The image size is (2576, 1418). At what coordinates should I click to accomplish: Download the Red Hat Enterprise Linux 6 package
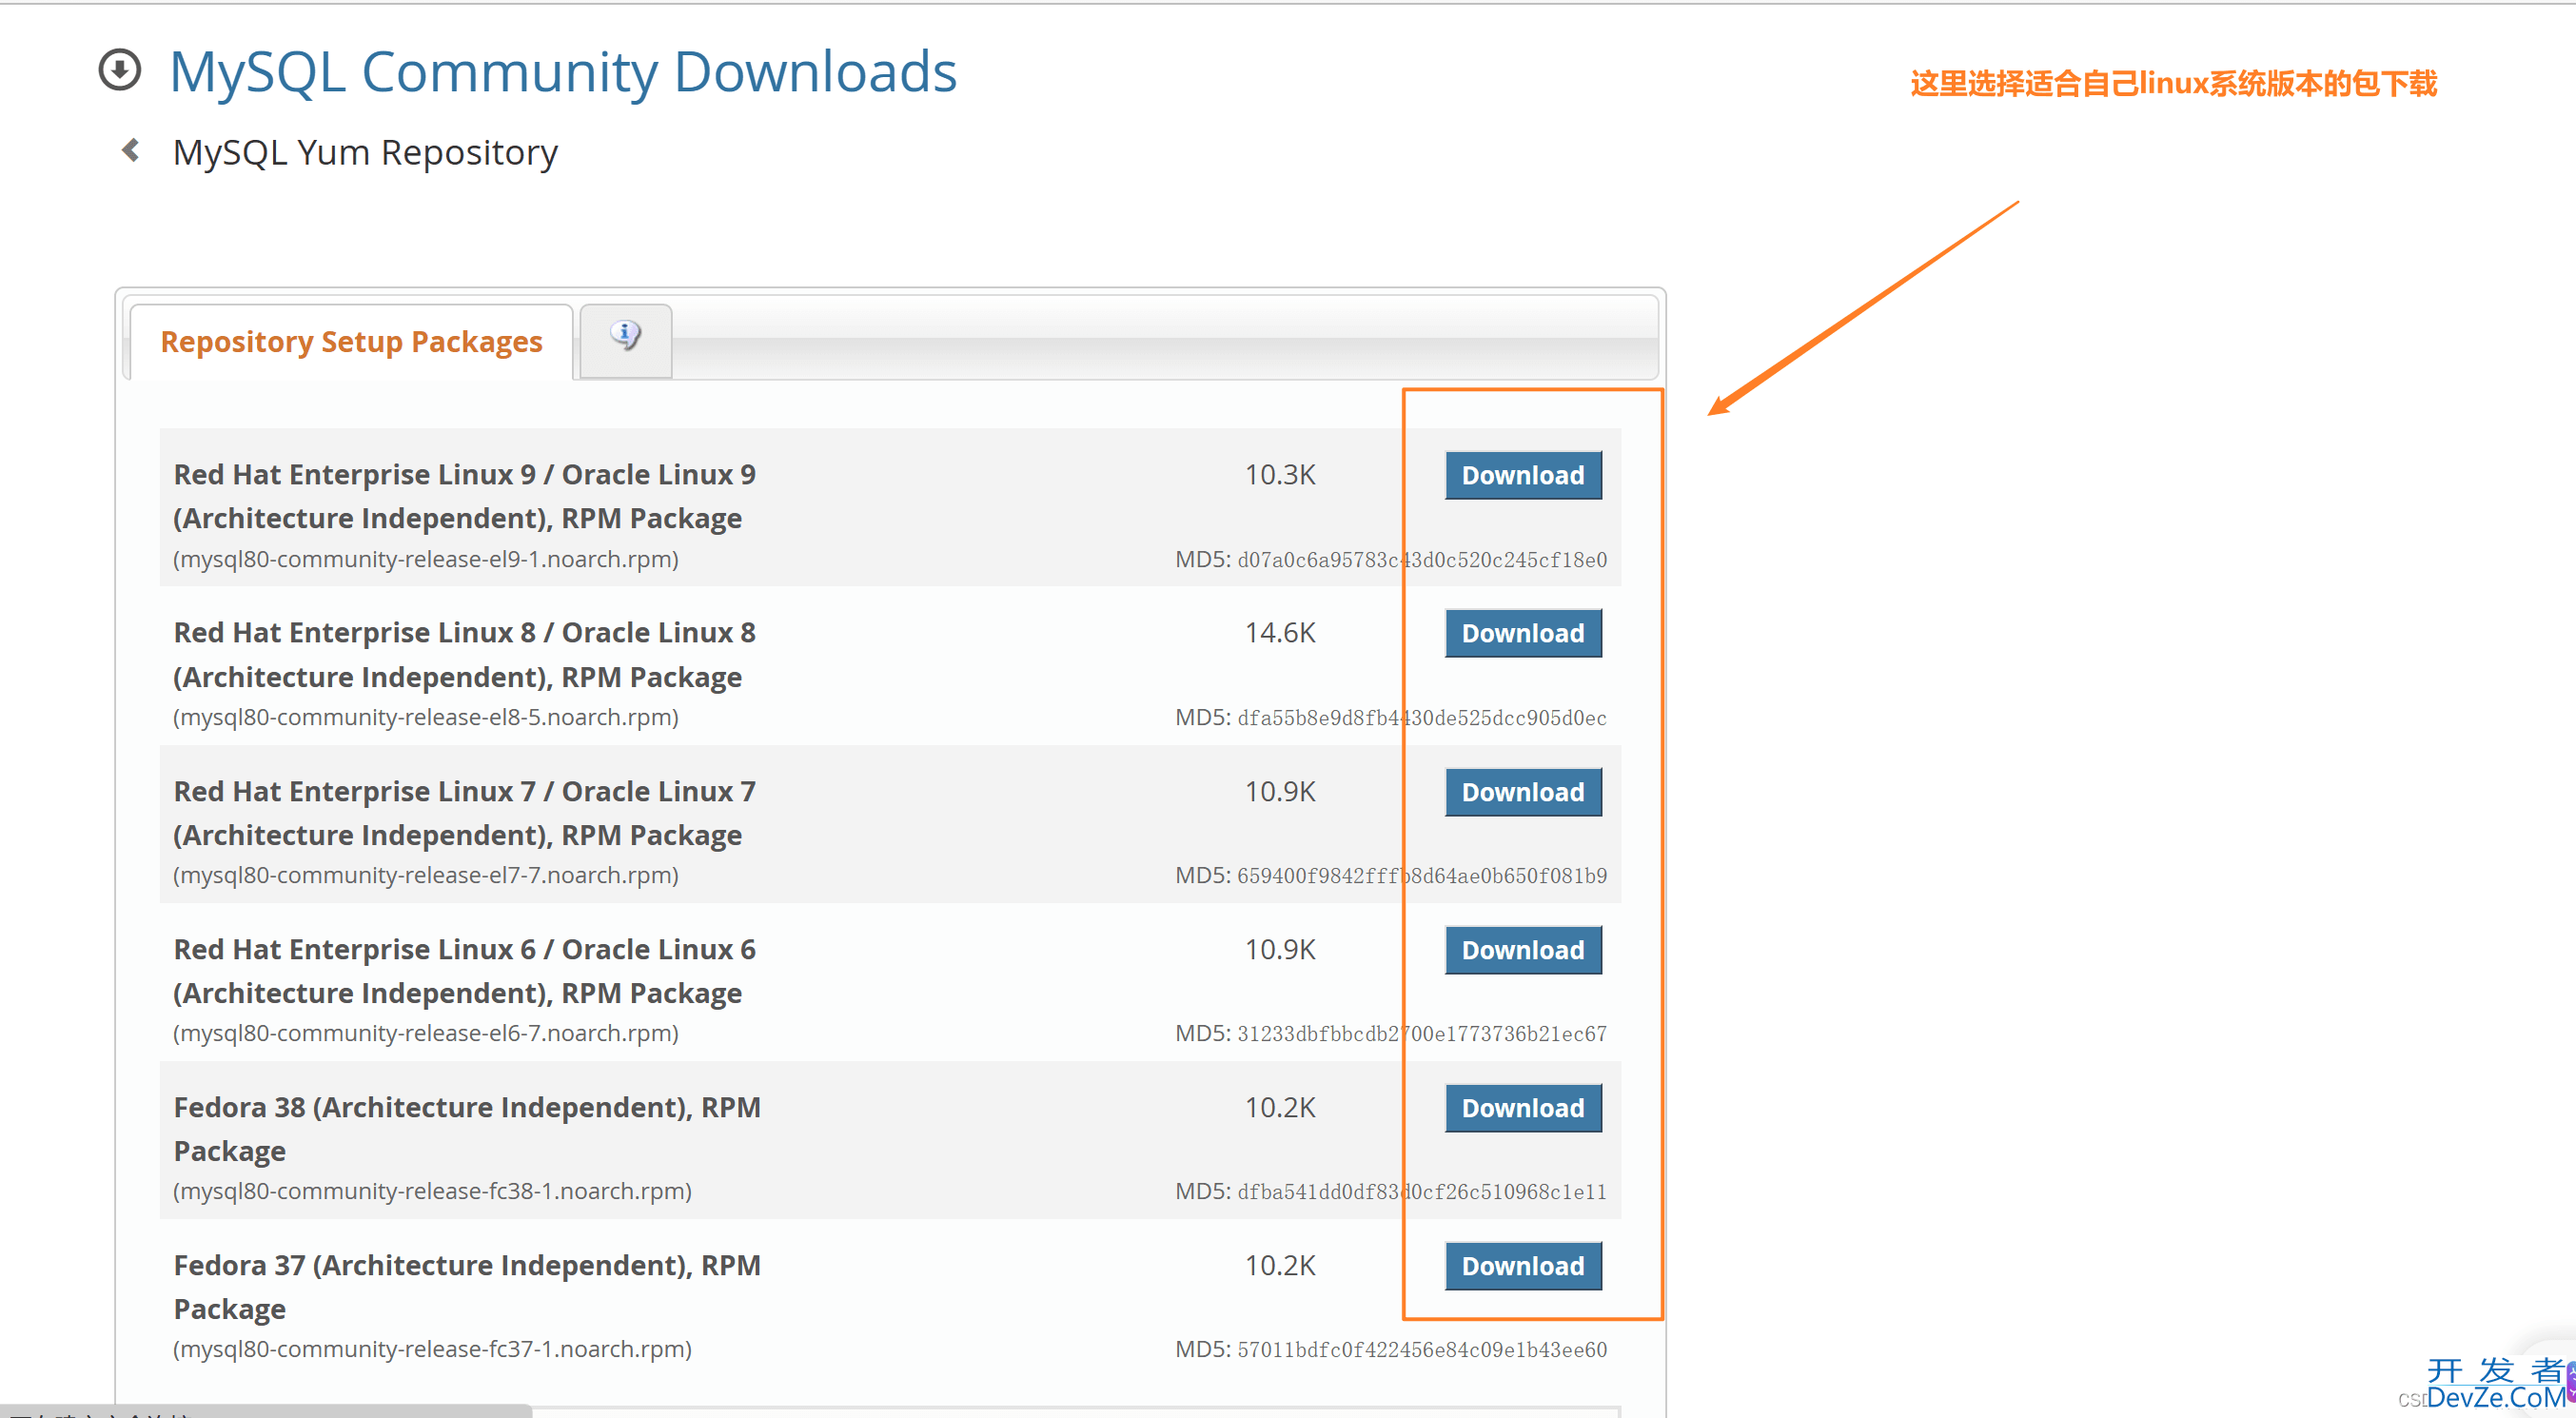[x=1523, y=950]
